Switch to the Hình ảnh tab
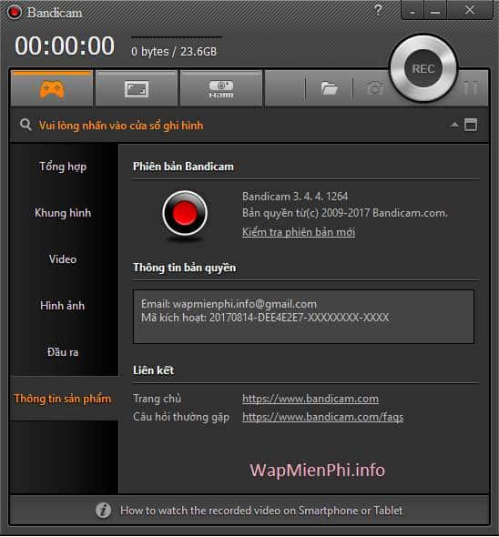Screen dimensions: 499x537 tap(63, 306)
